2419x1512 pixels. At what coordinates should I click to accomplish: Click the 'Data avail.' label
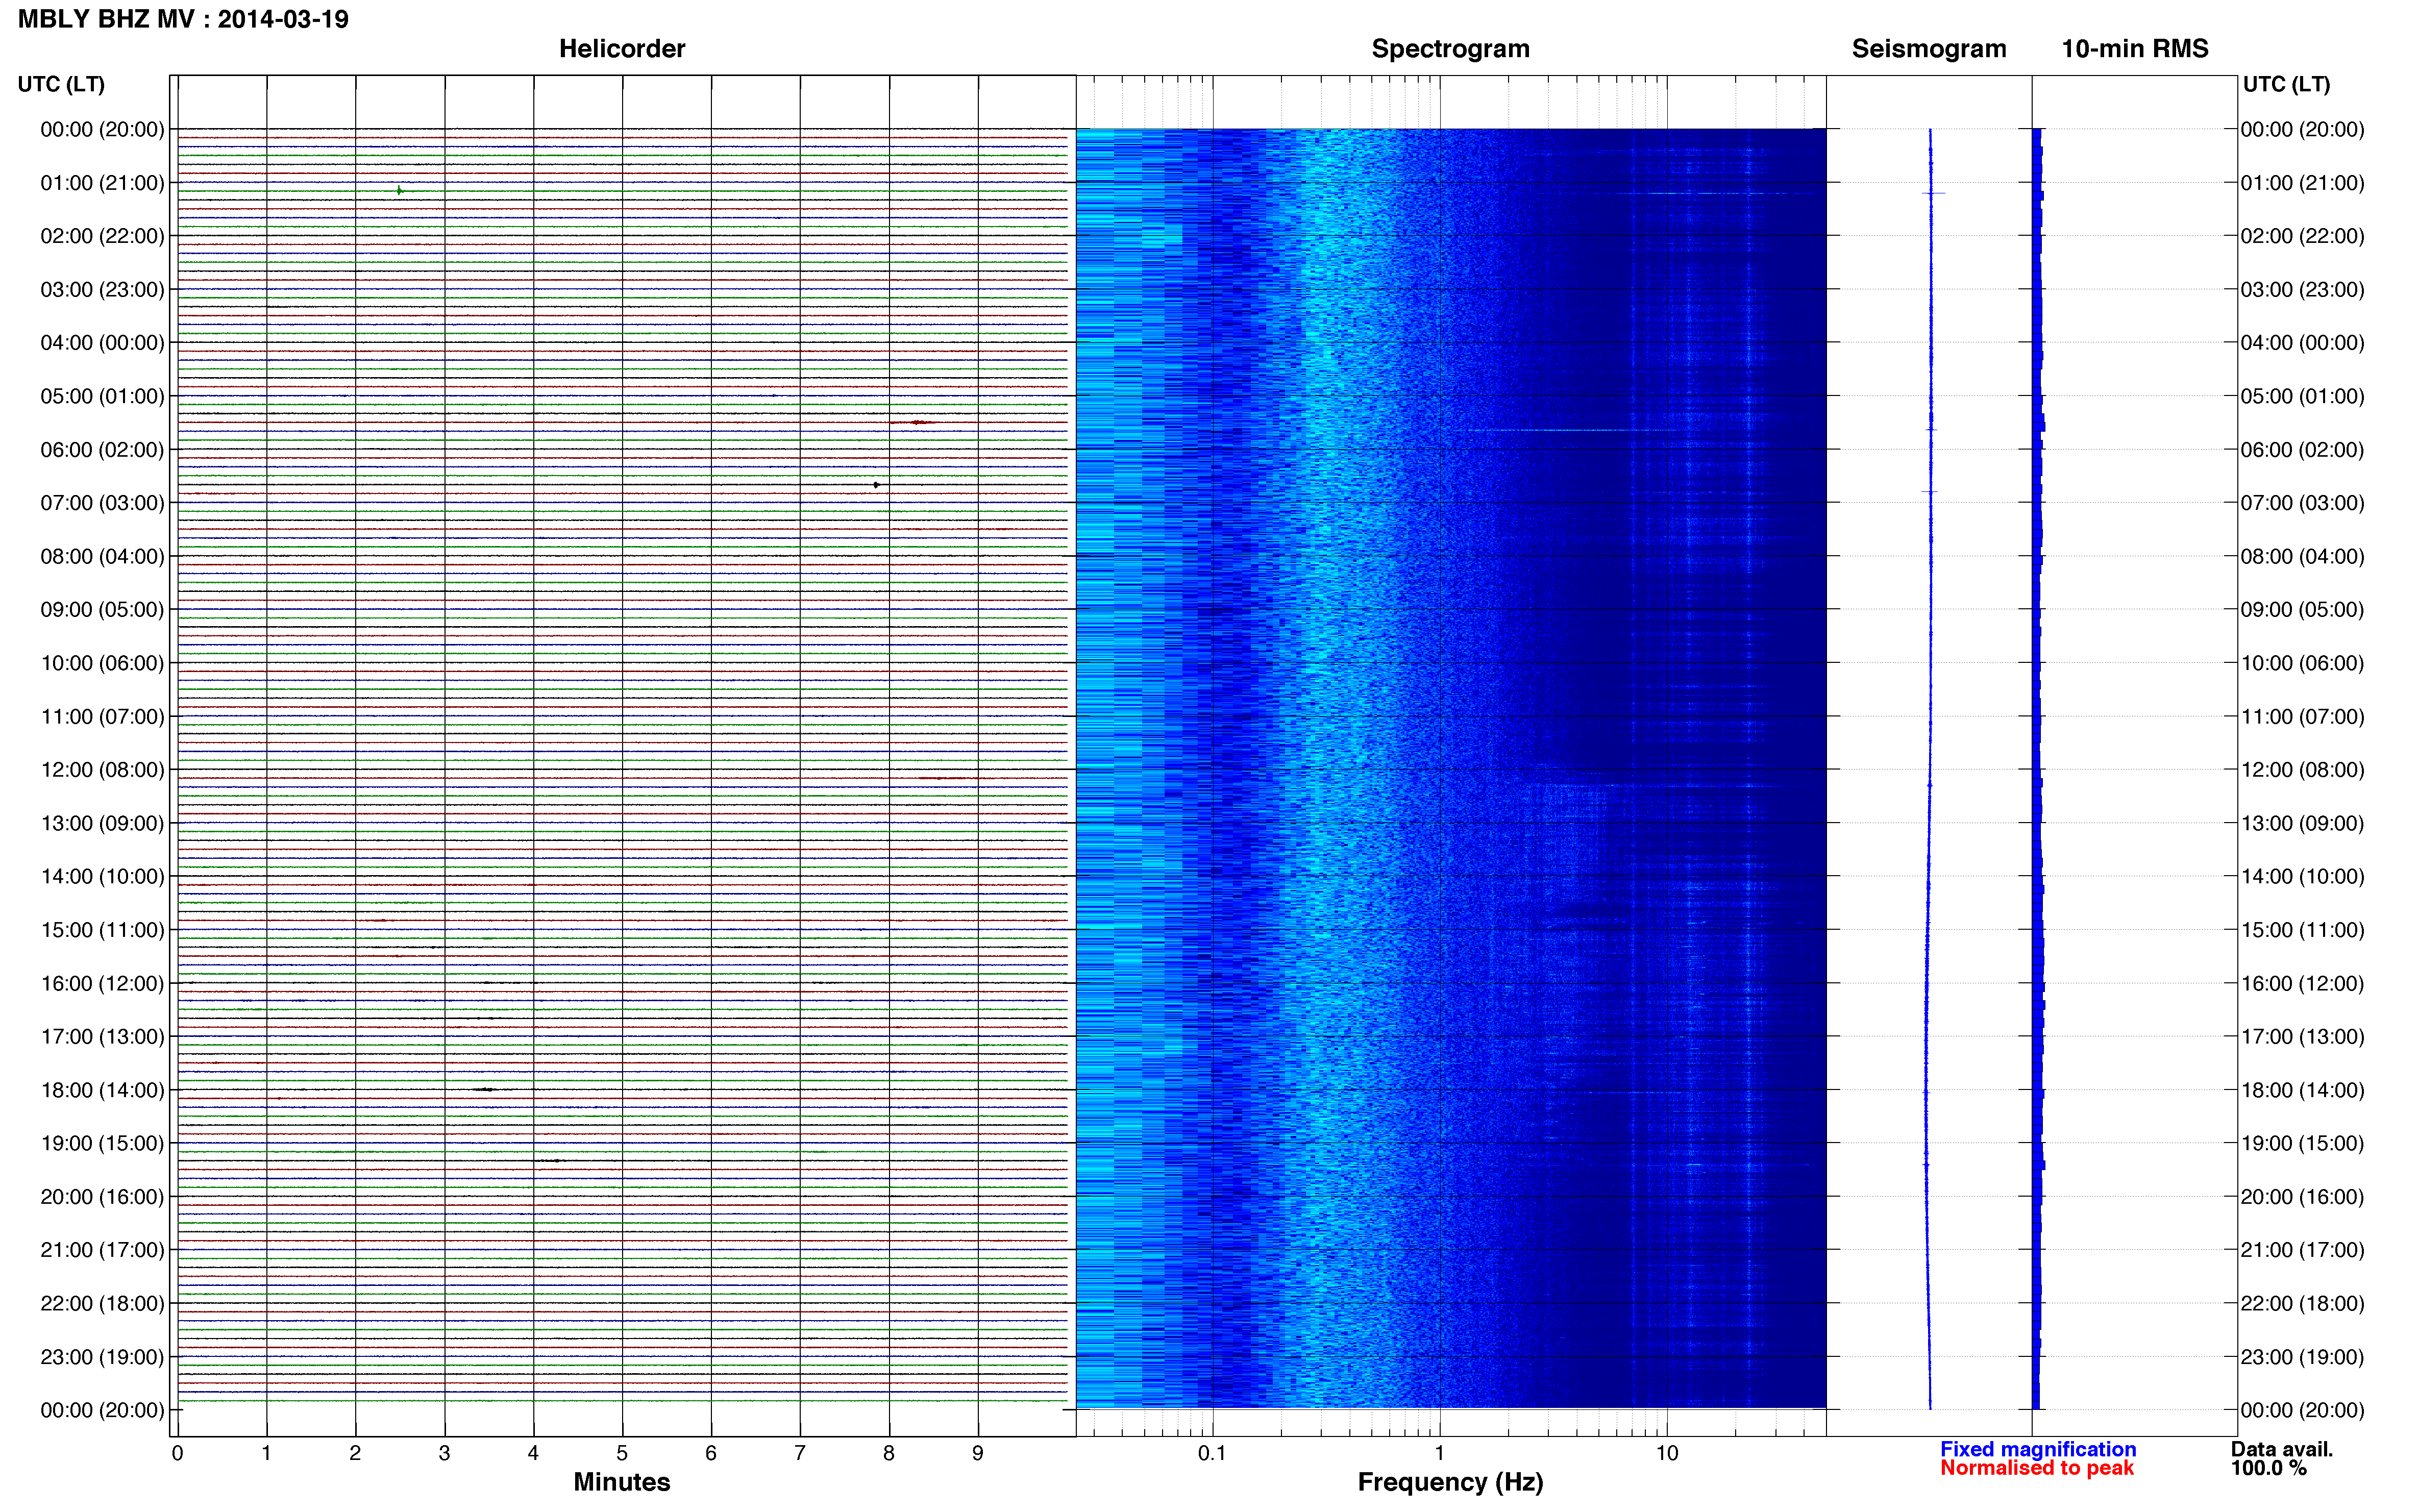[x=2281, y=1449]
